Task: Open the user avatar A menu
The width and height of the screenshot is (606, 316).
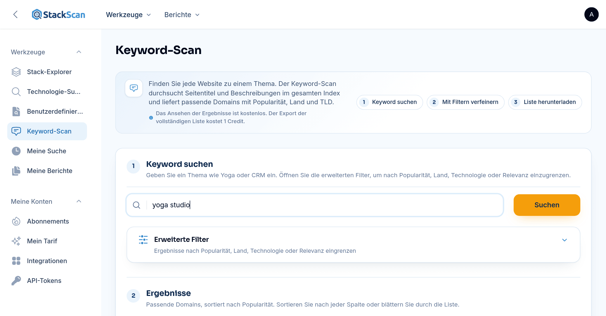Action: (x=591, y=14)
